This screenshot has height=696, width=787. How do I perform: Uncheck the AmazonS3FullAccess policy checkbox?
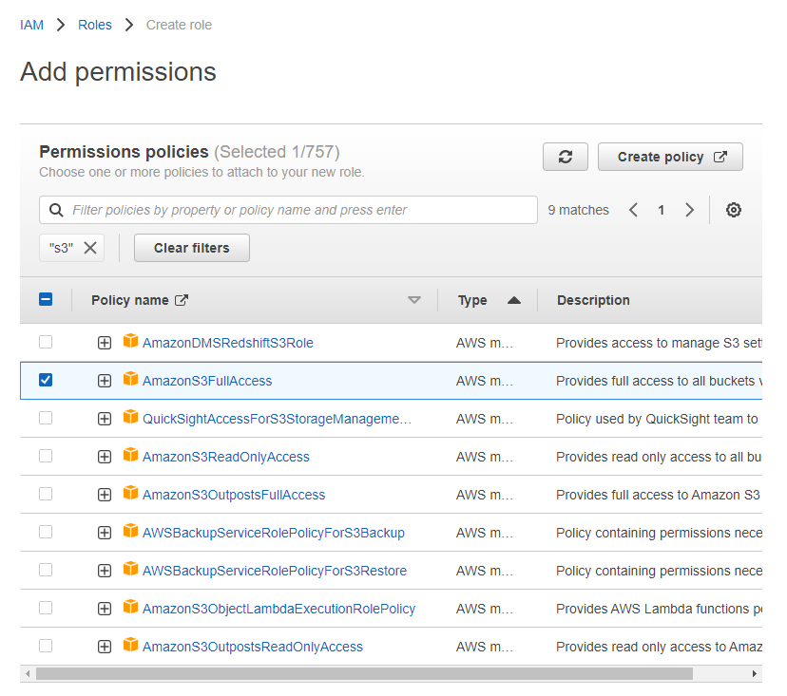[46, 380]
